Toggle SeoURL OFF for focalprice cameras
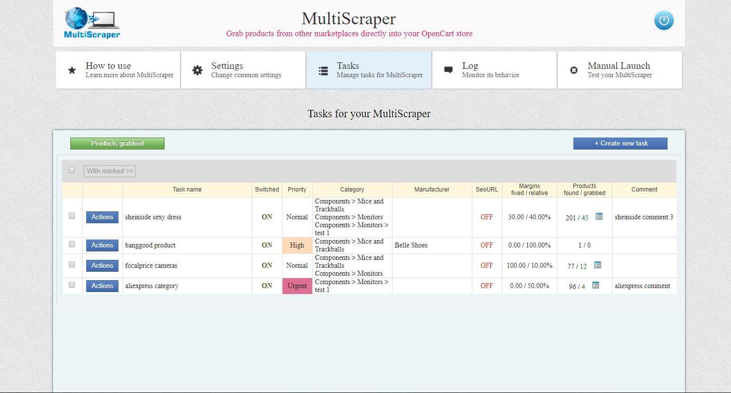 tap(487, 265)
